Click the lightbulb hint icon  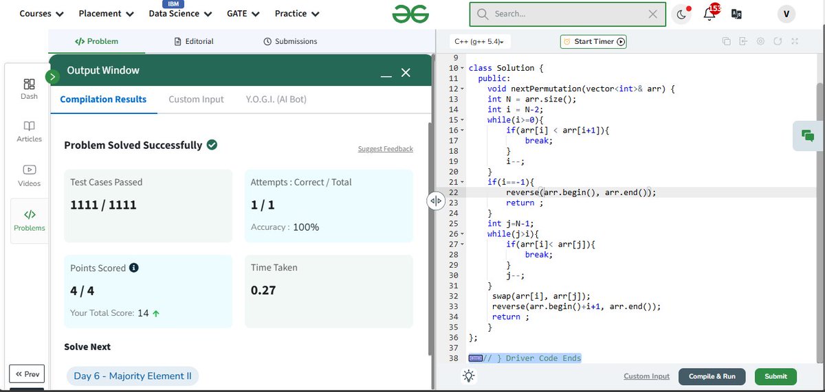coord(469,376)
